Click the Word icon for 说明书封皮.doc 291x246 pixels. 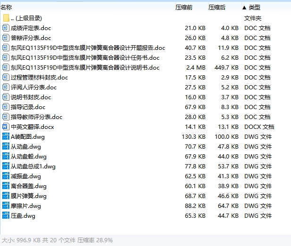click(6, 97)
